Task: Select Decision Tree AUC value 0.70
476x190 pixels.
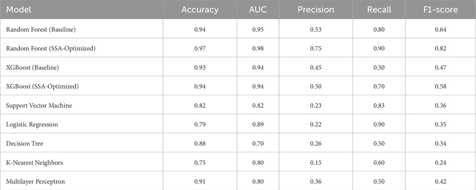Action: [258, 143]
